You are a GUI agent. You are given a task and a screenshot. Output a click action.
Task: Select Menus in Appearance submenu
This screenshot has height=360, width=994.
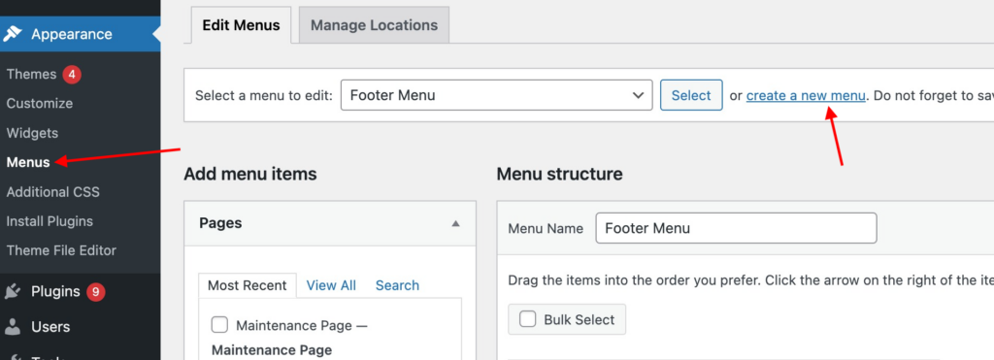tap(28, 162)
